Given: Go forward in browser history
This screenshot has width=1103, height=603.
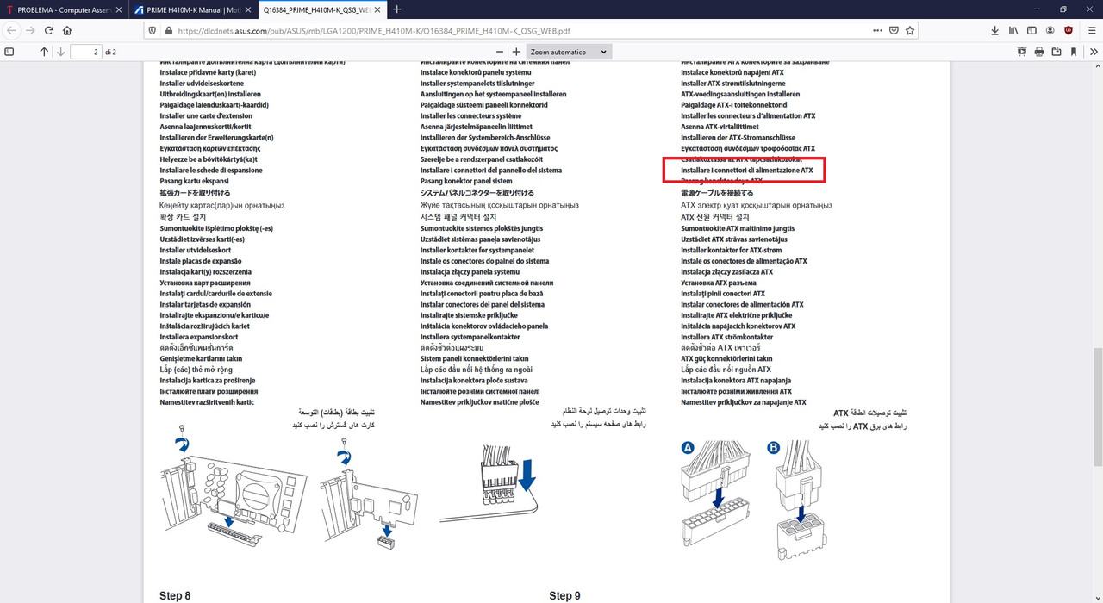Looking at the screenshot, I should (30, 30).
